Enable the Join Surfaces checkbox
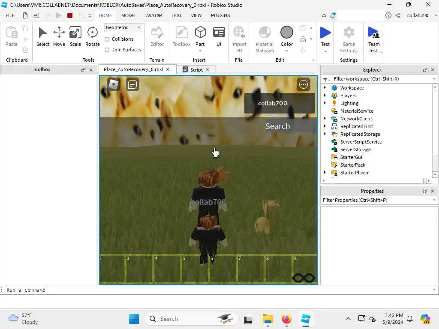This screenshot has height=329, width=439. click(107, 50)
